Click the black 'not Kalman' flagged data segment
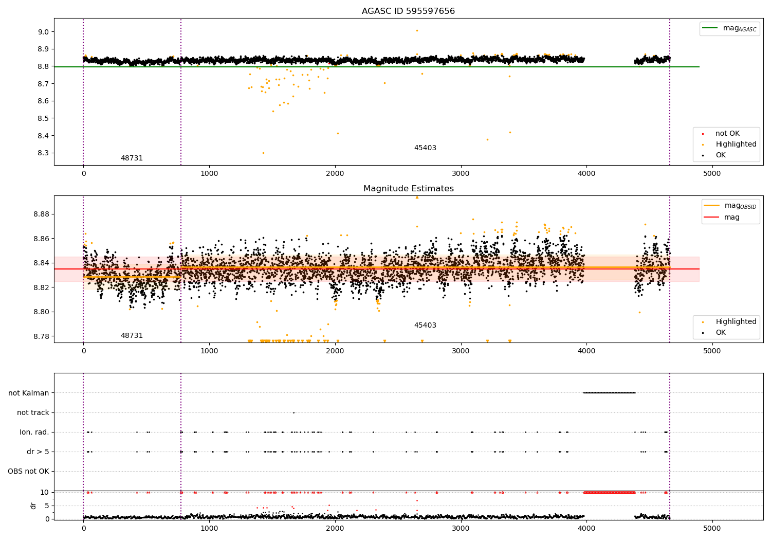The width and height of the screenshot is (771, 540). tap(610, 393)
